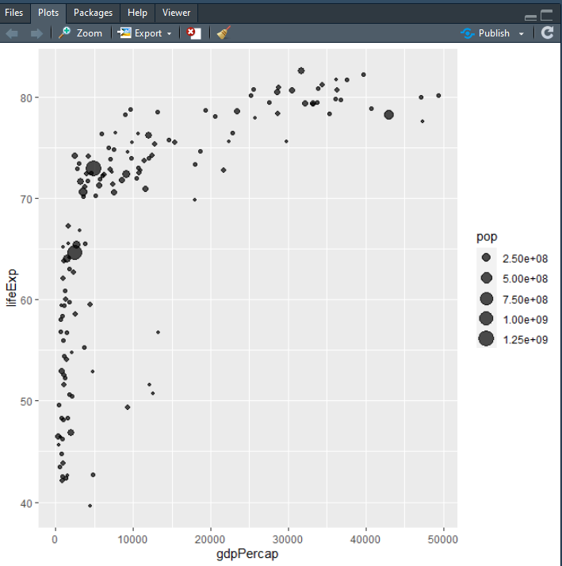This screenshot has width=562, height=566.
Task: Click the 1.25e+09 legend label
Action: [x=526, y=340]
